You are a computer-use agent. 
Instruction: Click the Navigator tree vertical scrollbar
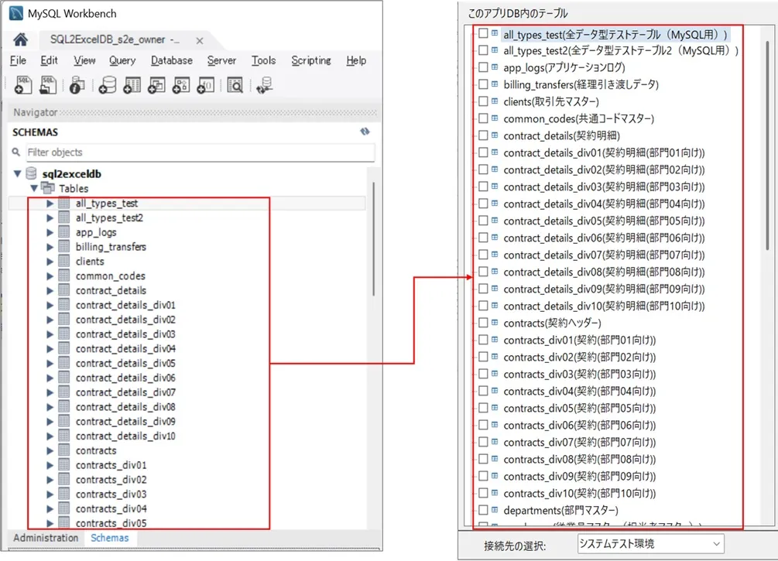373,239
